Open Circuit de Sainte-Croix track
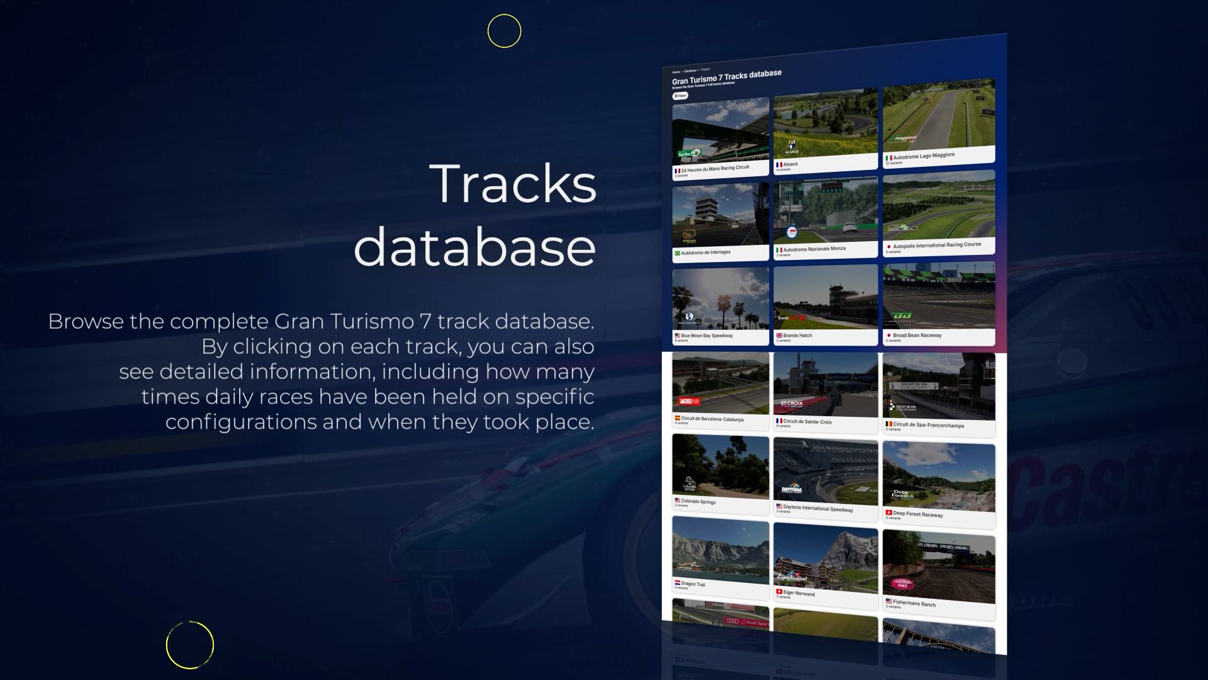This screenshot has width=1208, height=680. coord(825,387)
